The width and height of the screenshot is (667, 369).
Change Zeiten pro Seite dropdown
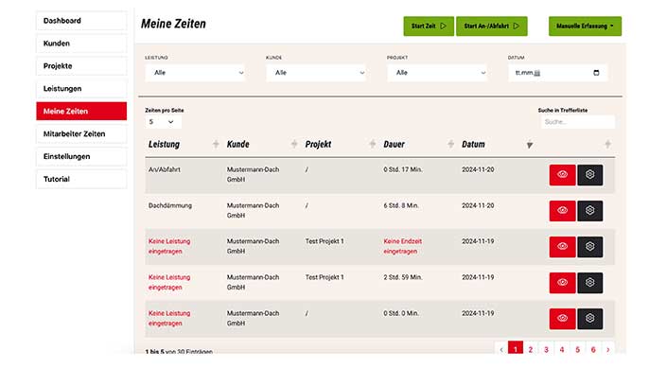[x=163, y=122]
